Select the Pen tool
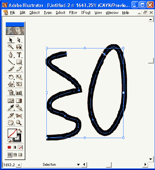This screenshot has width=155, height=170. (x=11, y=55)
